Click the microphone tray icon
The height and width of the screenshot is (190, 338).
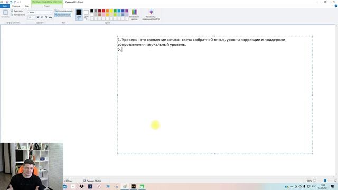point(304,186)
